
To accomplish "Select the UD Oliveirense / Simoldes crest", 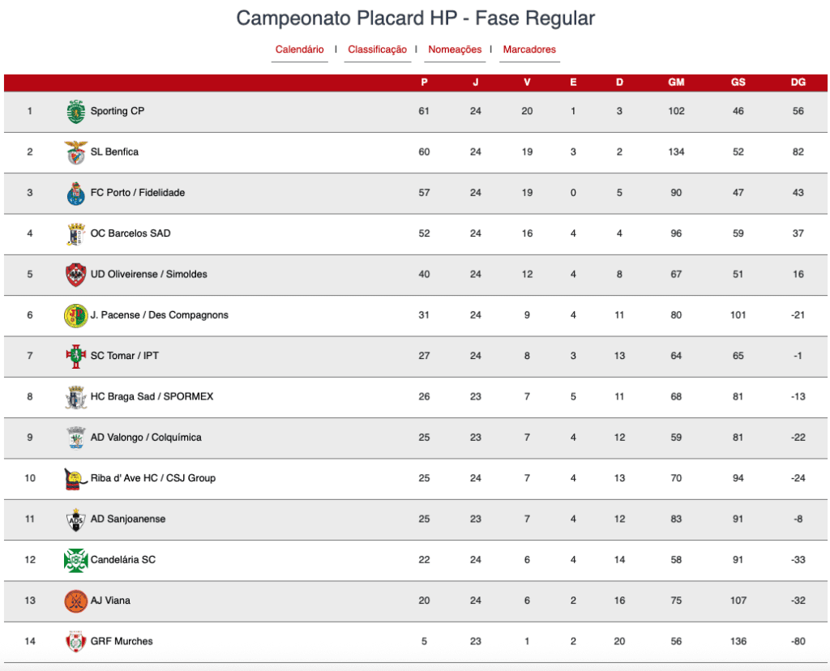I will (x=75, y=274).
